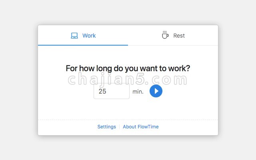Select the number 25 in the duration box

tap(102, 91)
